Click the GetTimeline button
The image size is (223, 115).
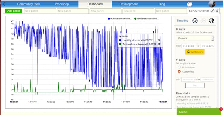[195, 52]
